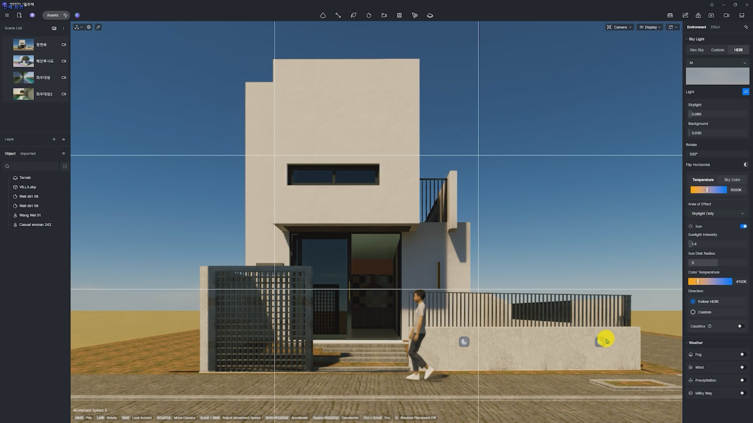The image size is (753, 423).
Task: Turn on Precipitation
Action: click(743, 380)
